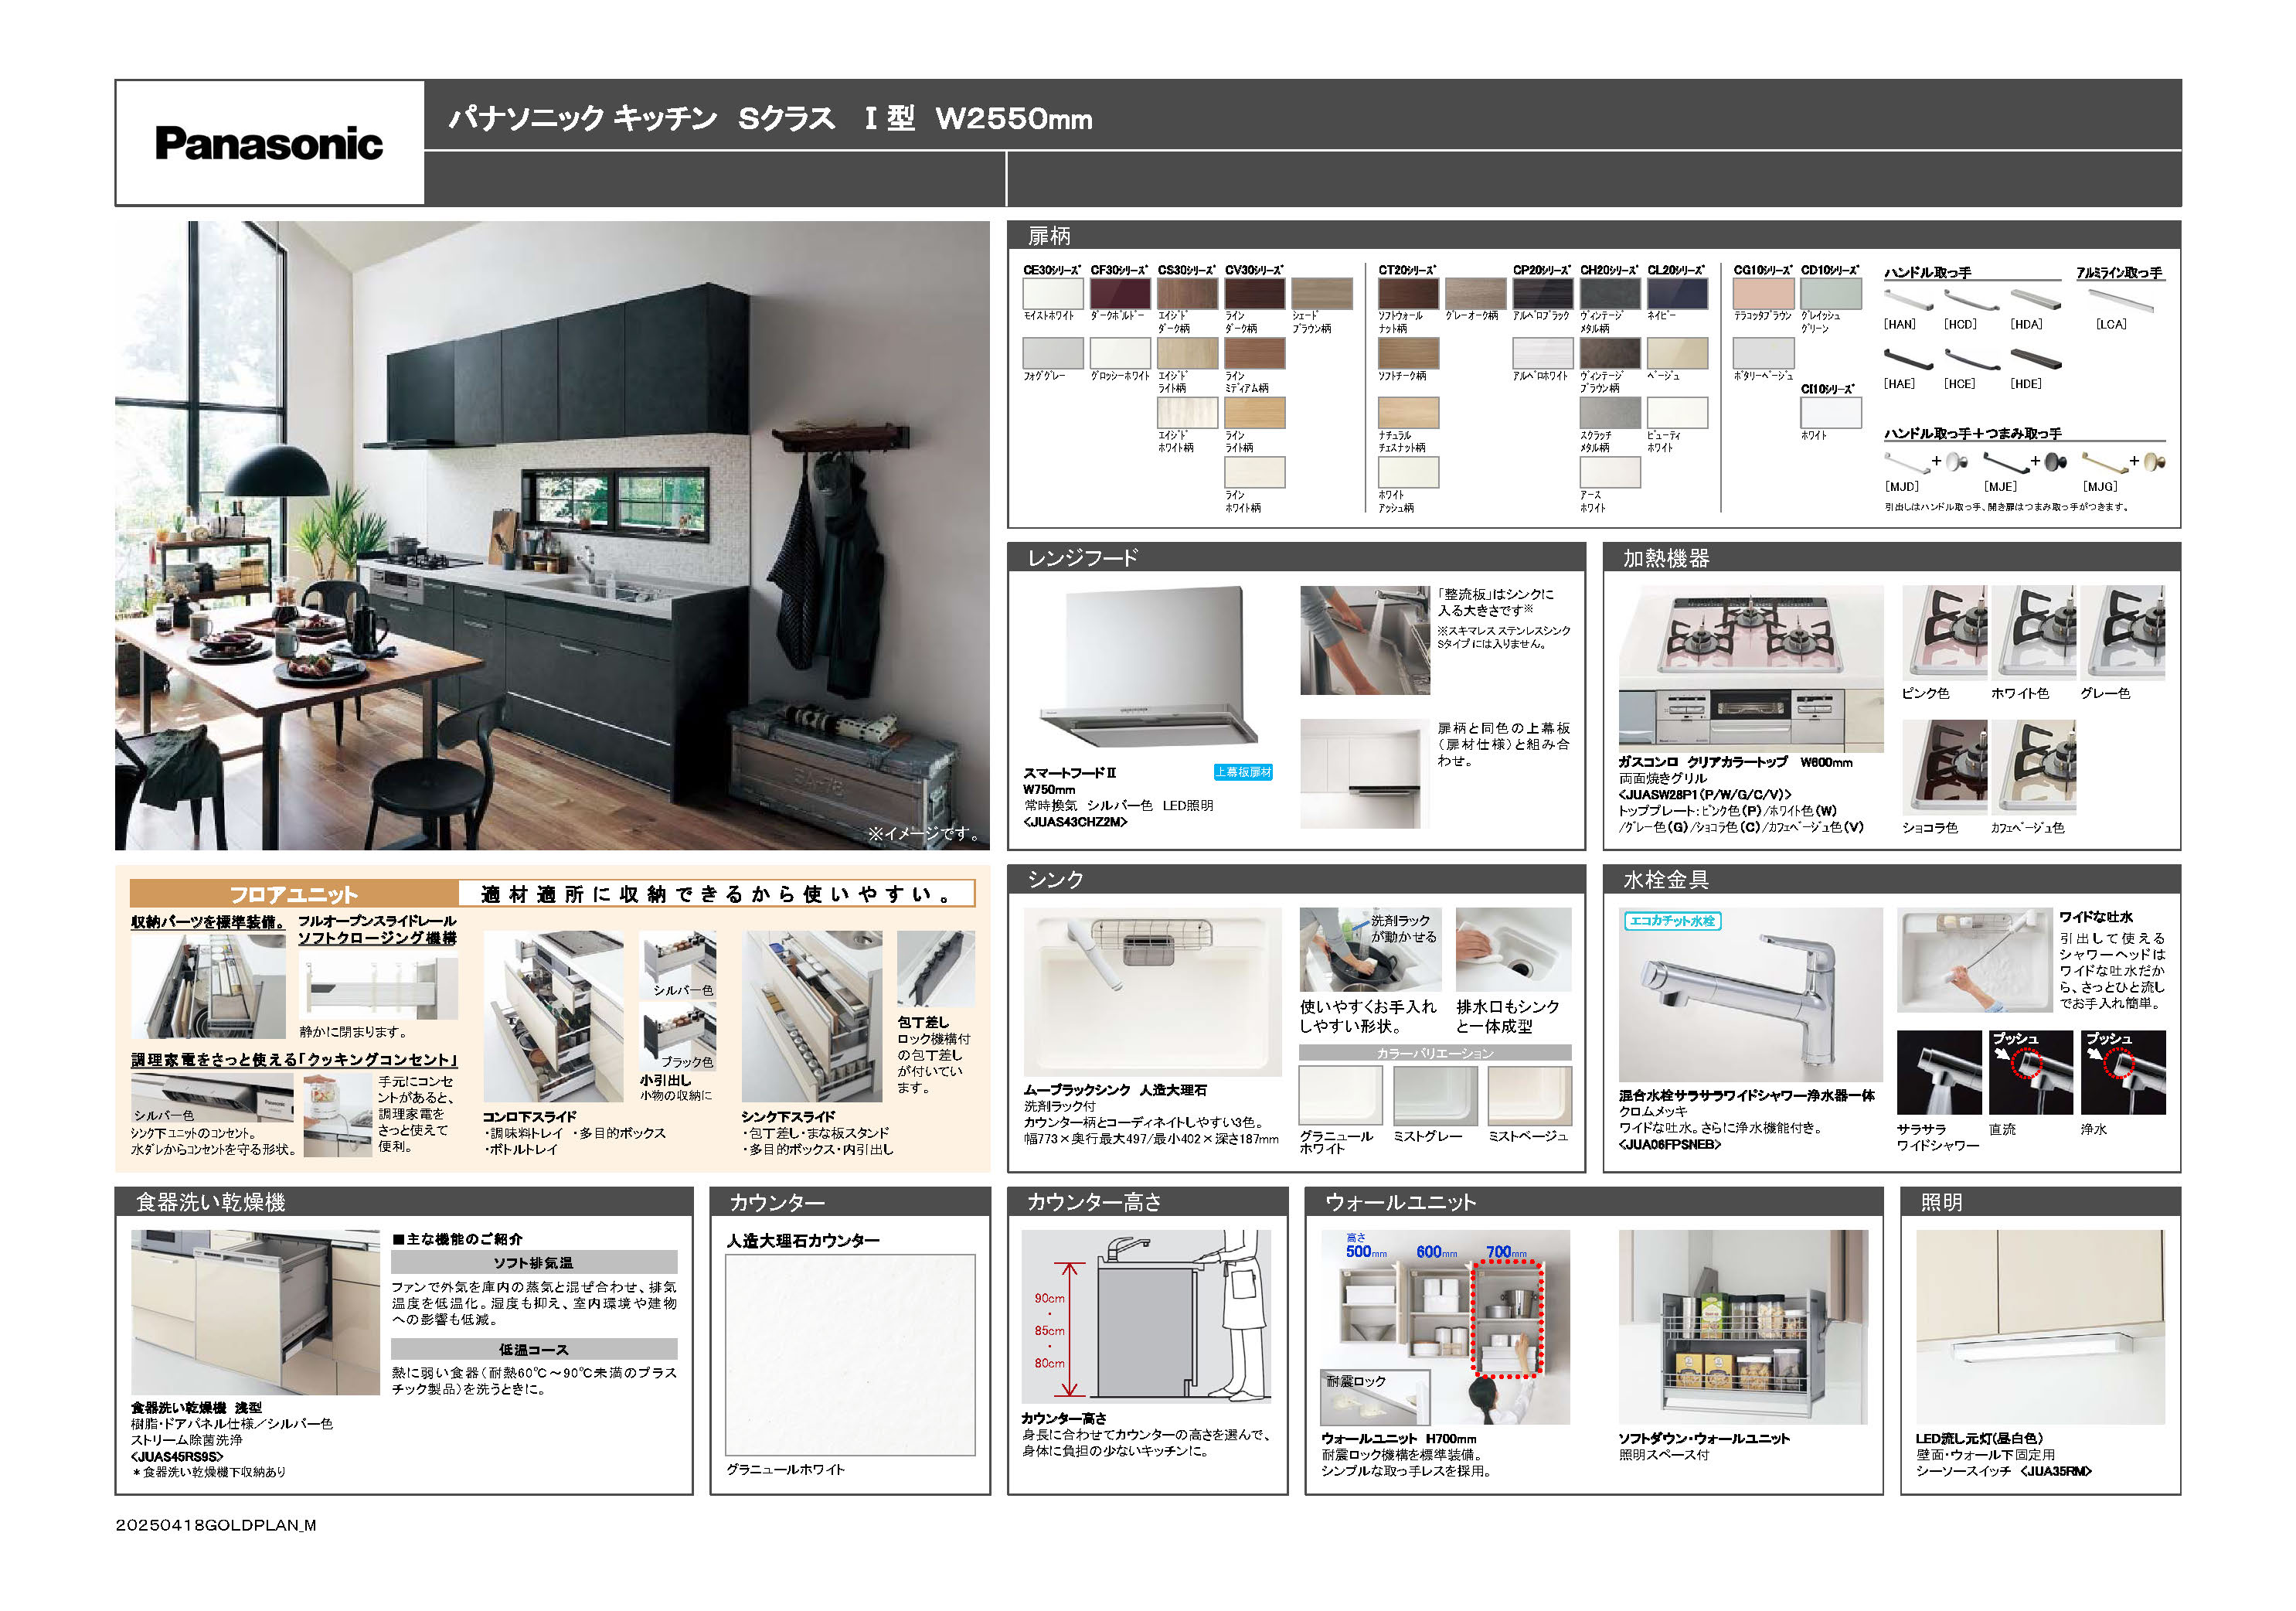Open the LED流し元灯 lighting photo
The height and width of the screenshot is (1611, 2296).
pos(2040,1327)
